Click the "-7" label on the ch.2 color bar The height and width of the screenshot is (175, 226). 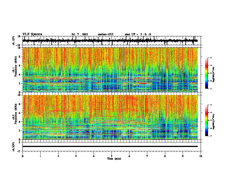(x=210, y=136)
